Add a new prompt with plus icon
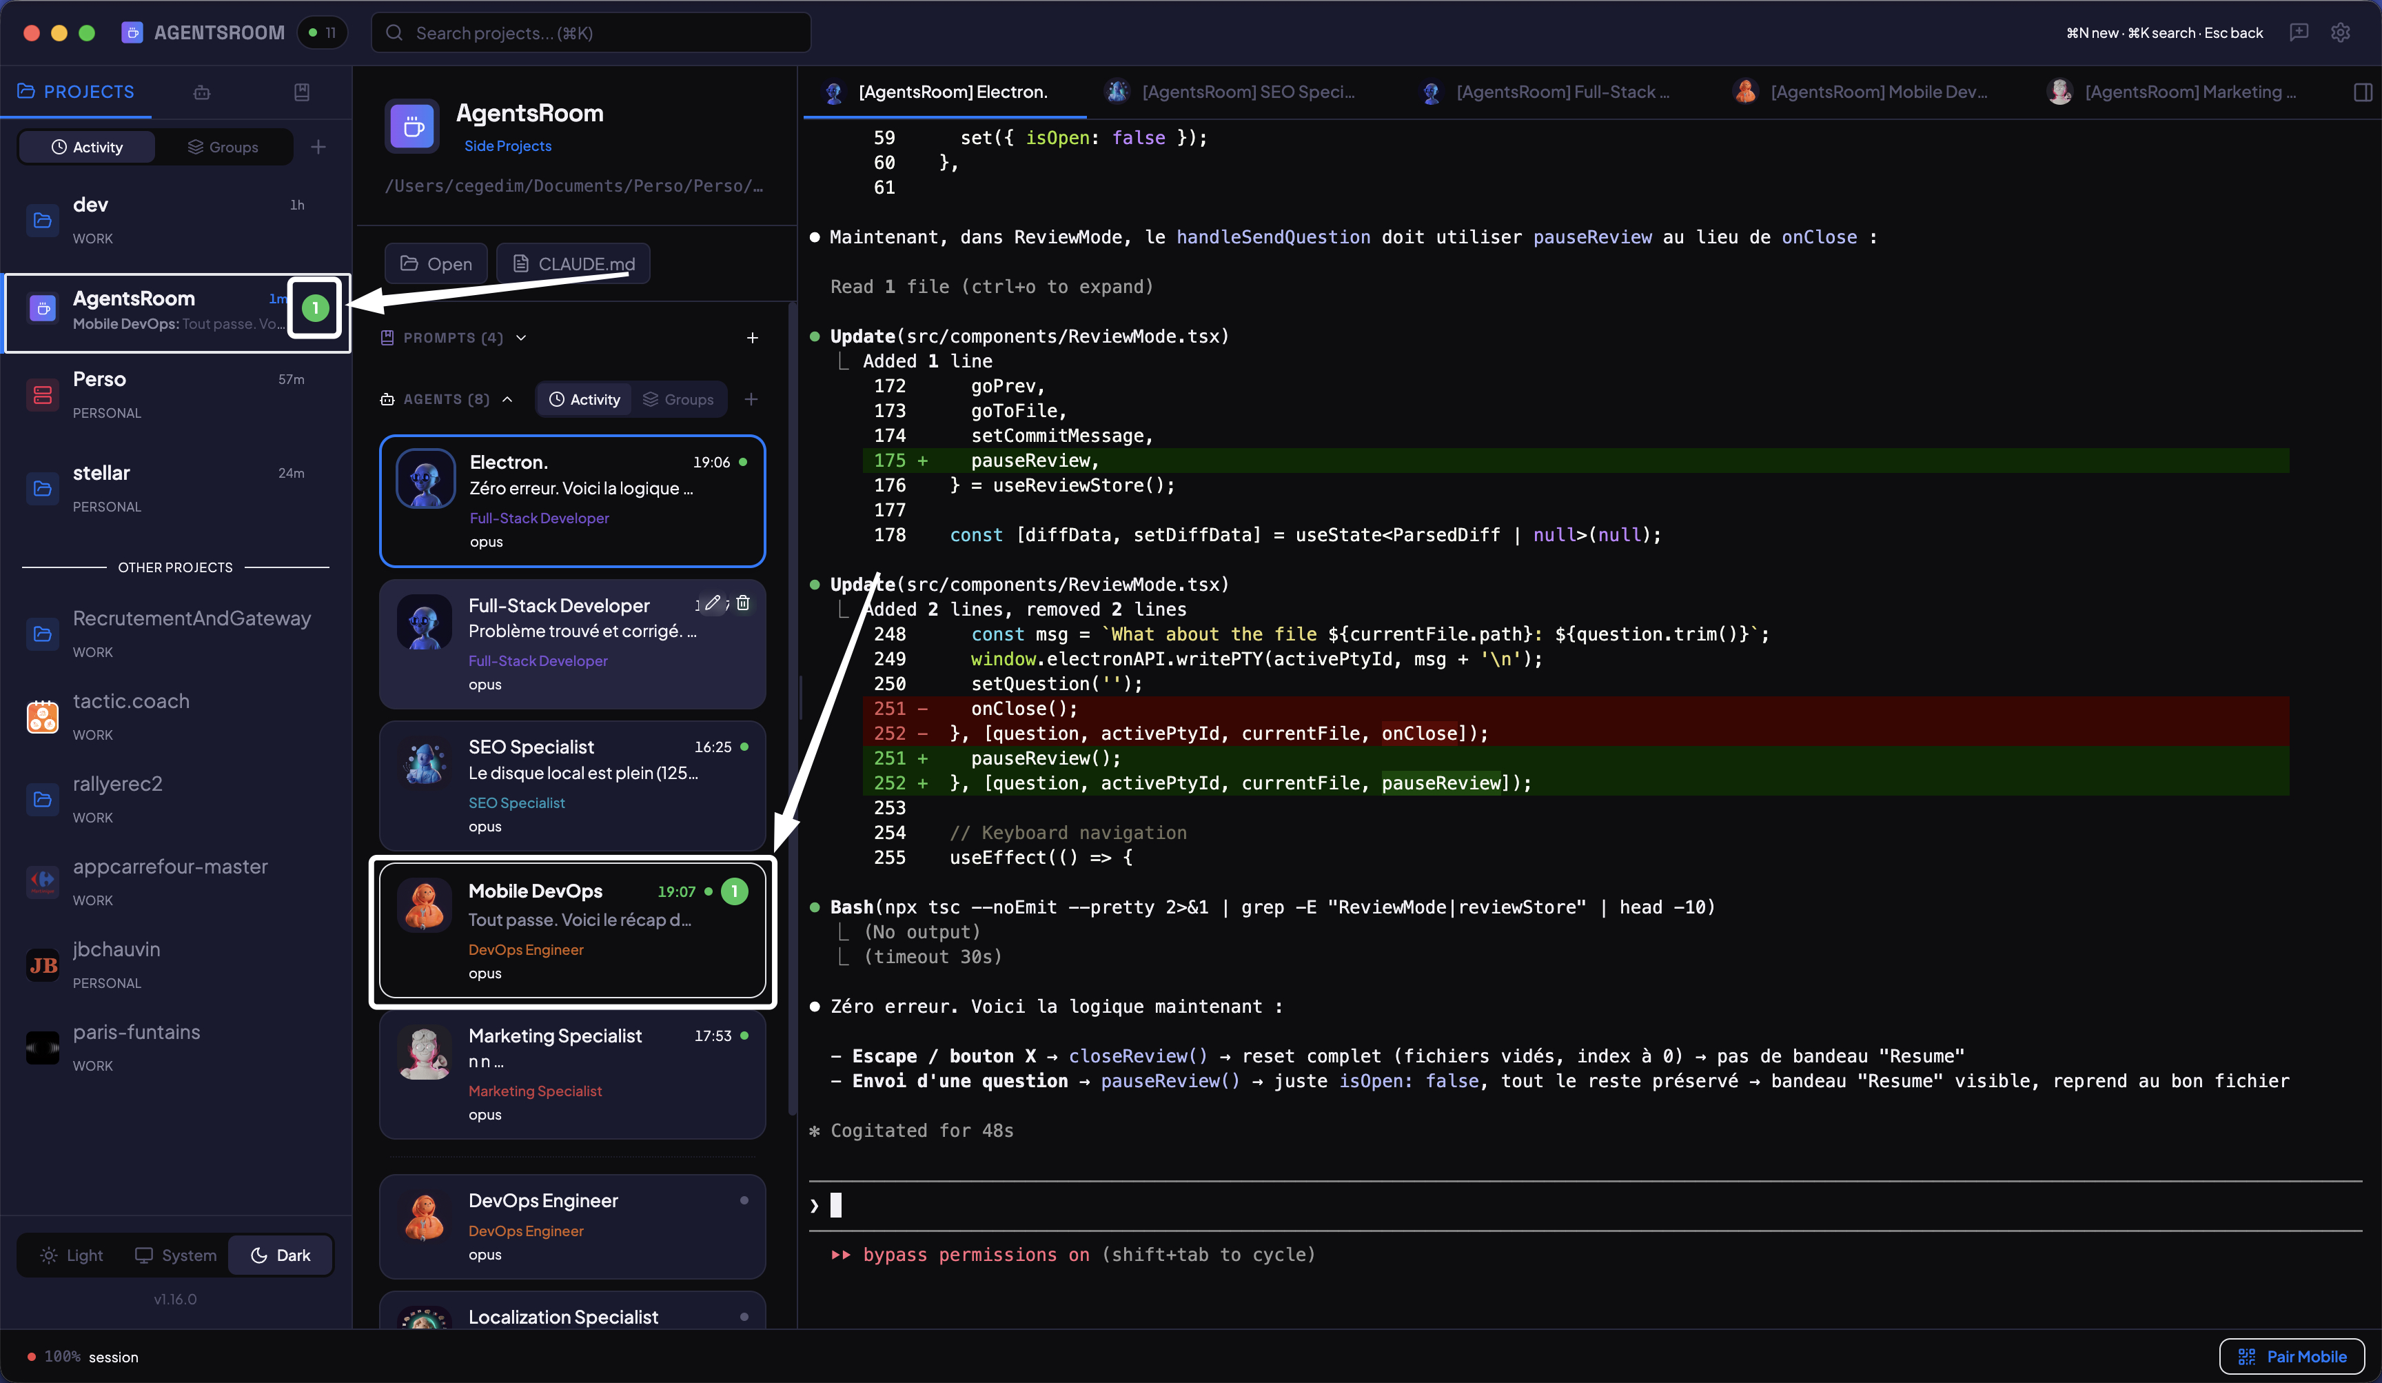Viewport: 2382px width, 1383px height. [753, 338]
